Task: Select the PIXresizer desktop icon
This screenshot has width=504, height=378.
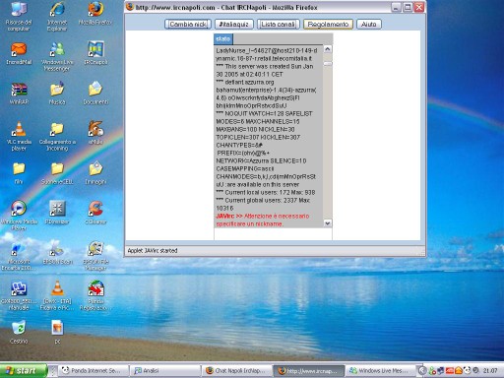Action: click(x=57, y=213)
